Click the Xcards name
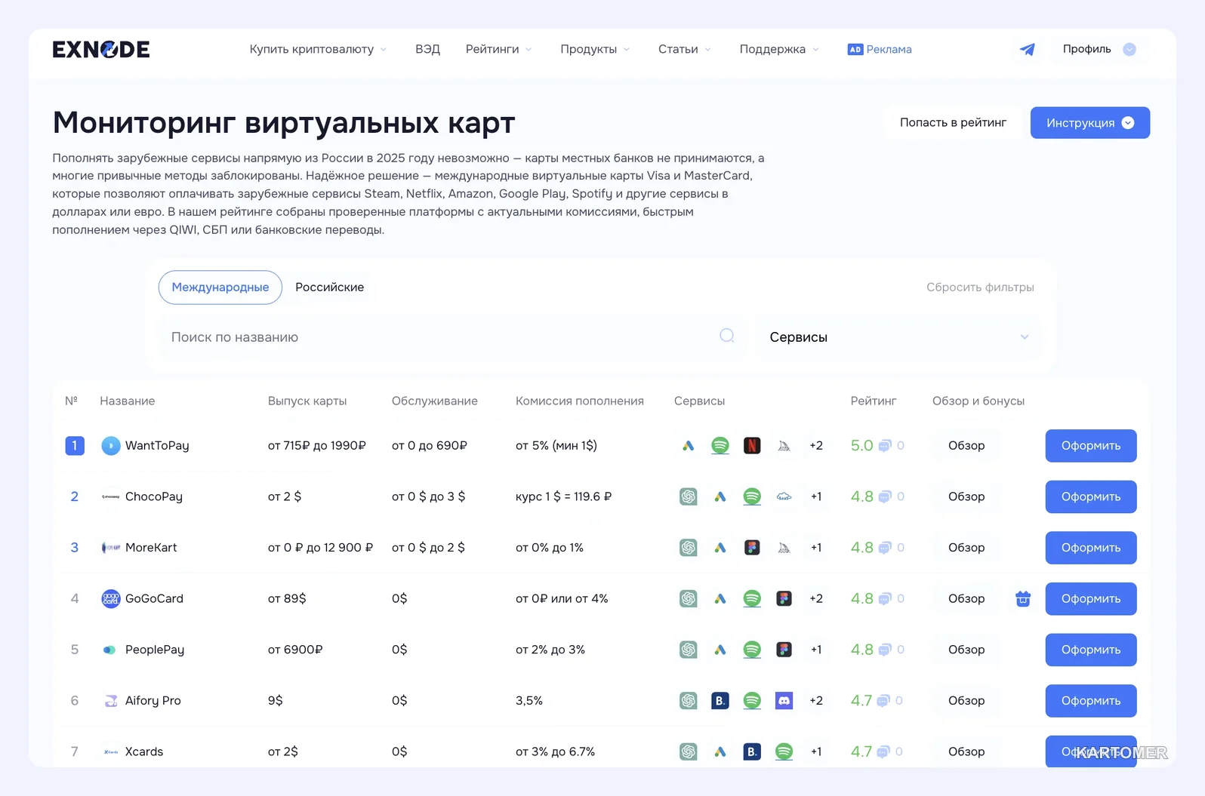The width and height of the screenshot is (1205, 796). click(144, 751)
